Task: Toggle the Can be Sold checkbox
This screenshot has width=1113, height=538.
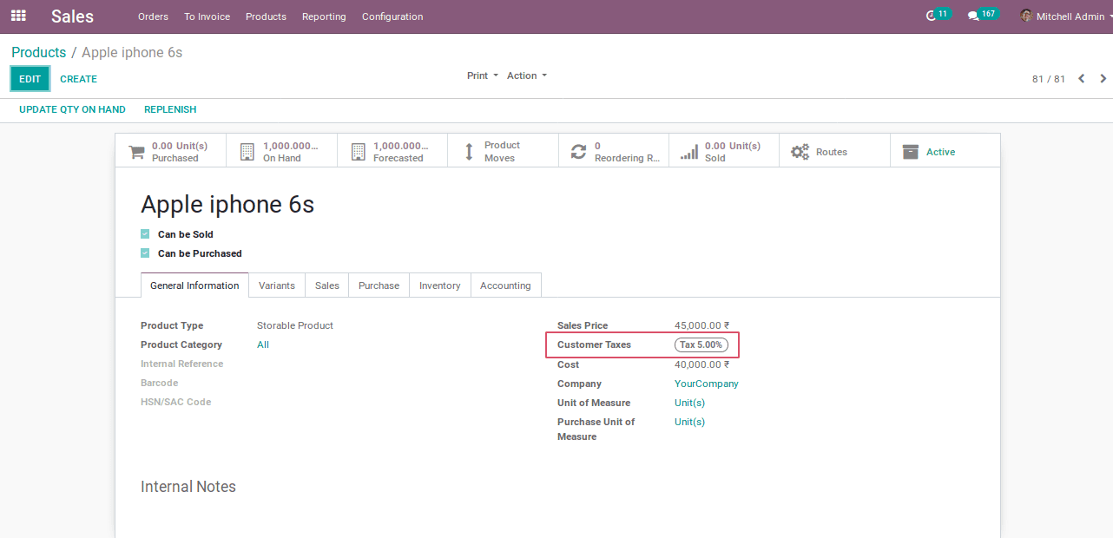Action: coord(145,234)
